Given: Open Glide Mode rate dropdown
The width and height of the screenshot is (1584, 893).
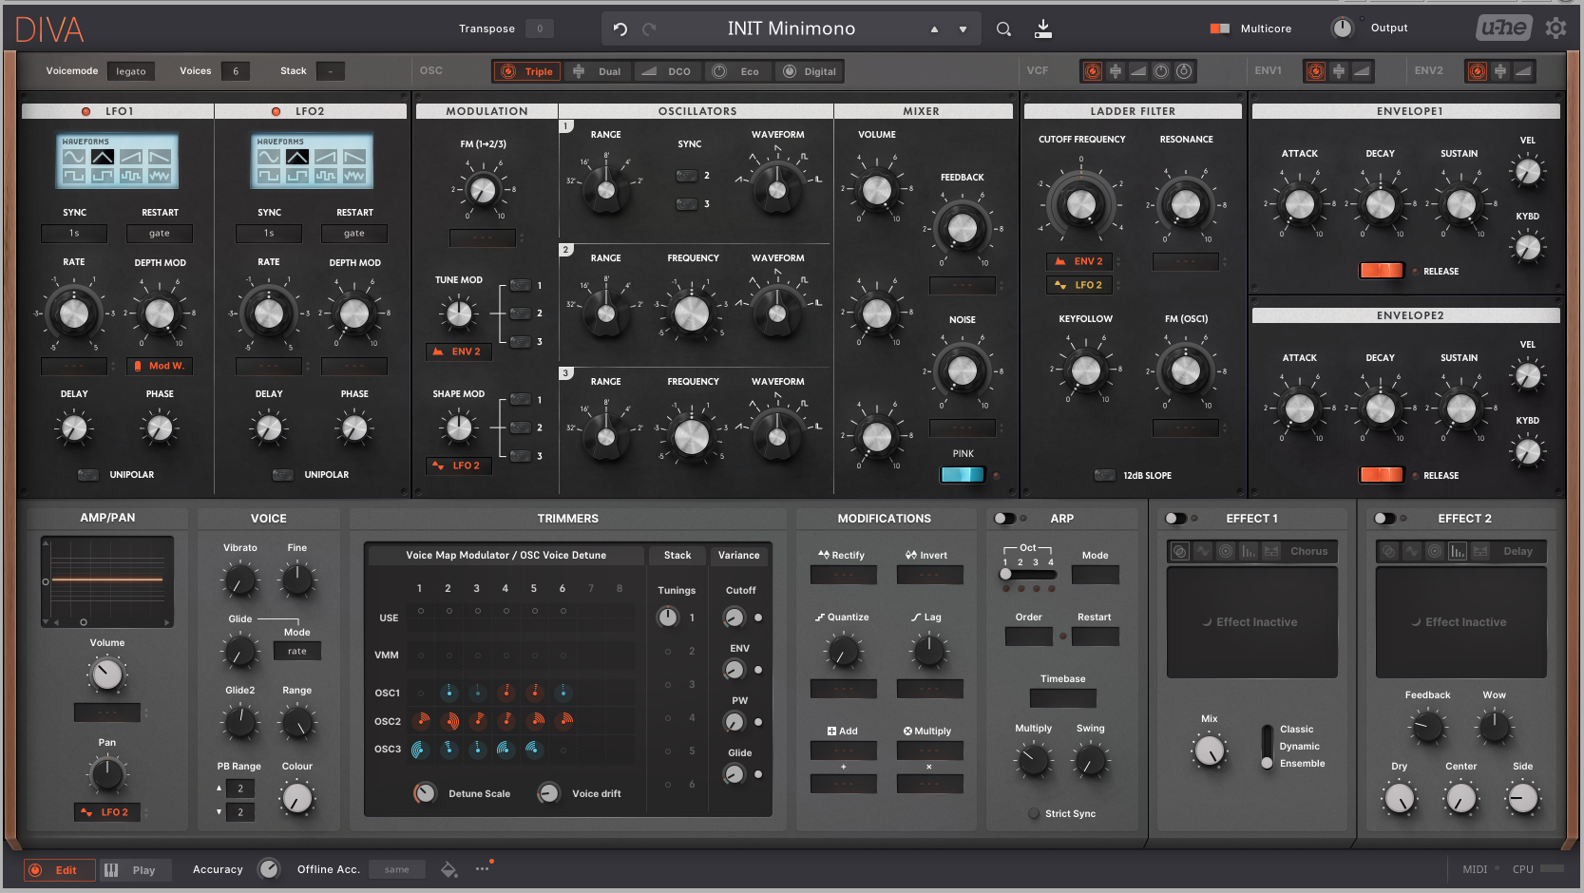Looking at the screenshot, I should (297, 652).
